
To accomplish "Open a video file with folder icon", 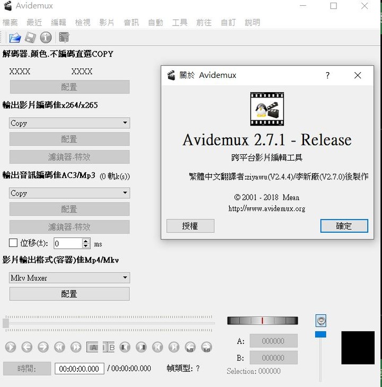I will [15, 38].
